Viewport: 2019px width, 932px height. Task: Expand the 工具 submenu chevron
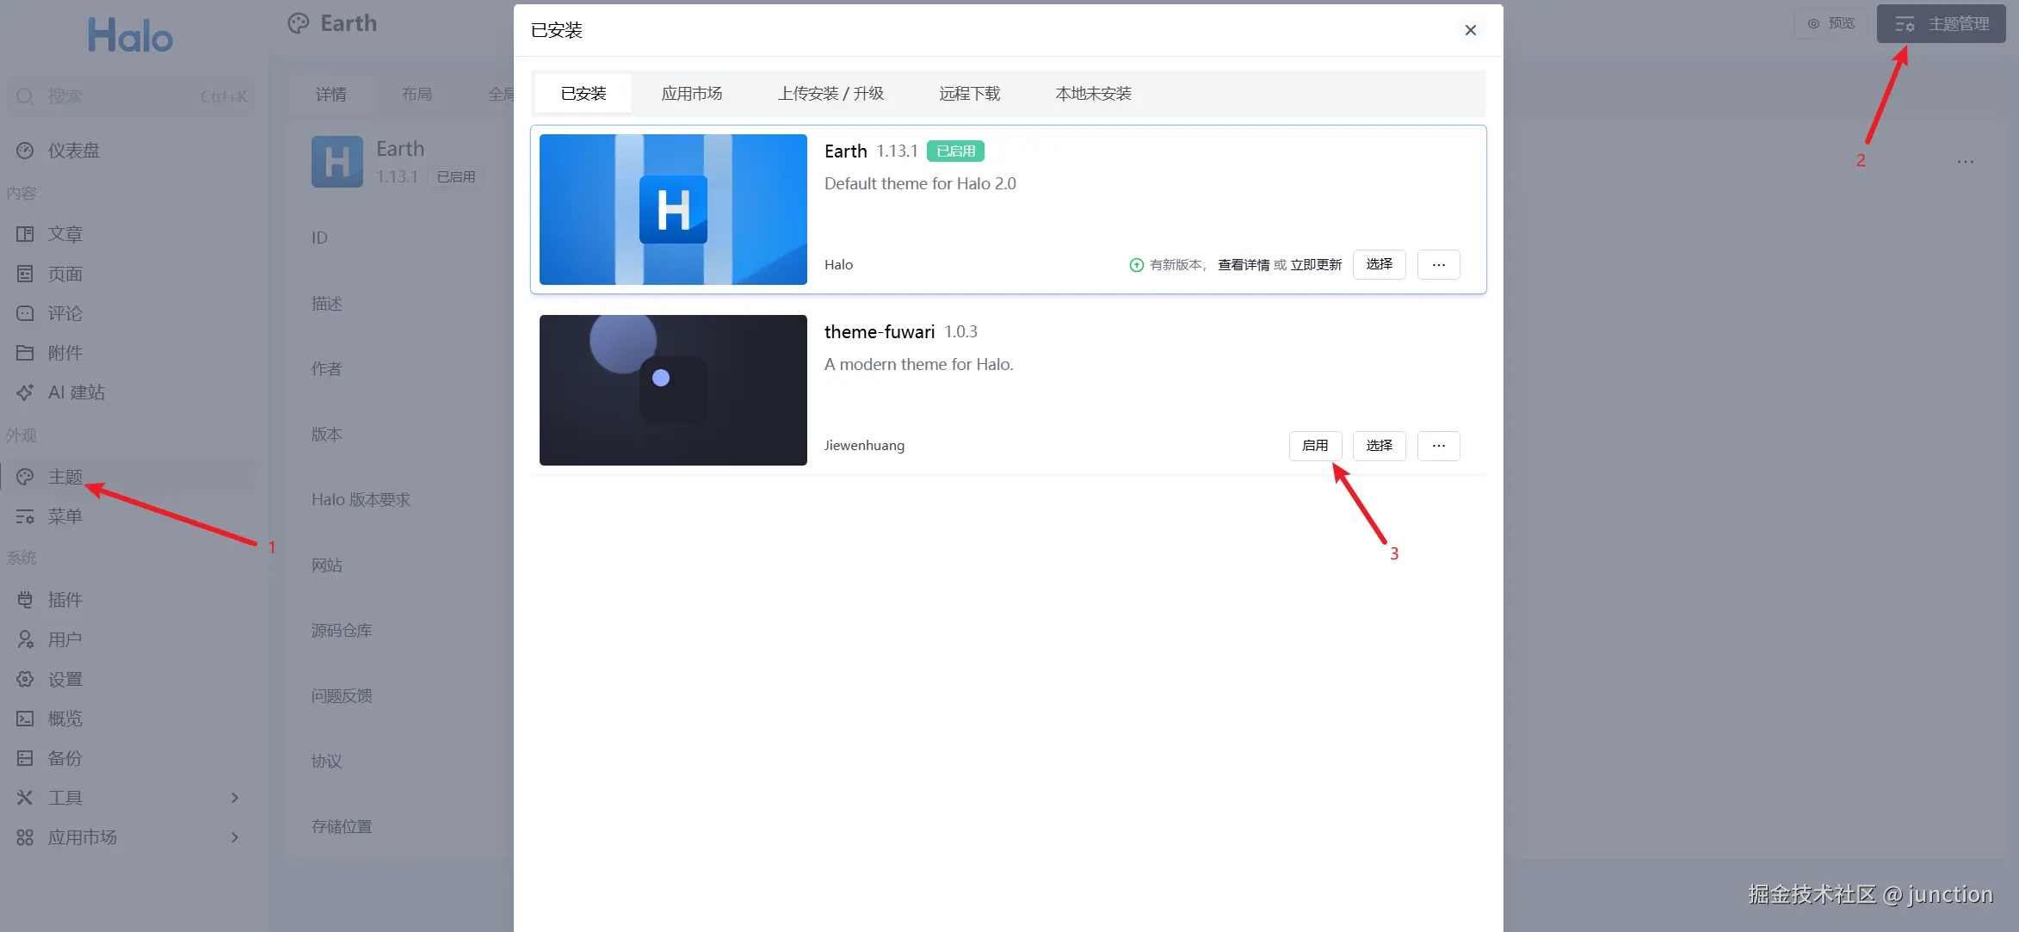pyautogui.click(x=235, y=798)
